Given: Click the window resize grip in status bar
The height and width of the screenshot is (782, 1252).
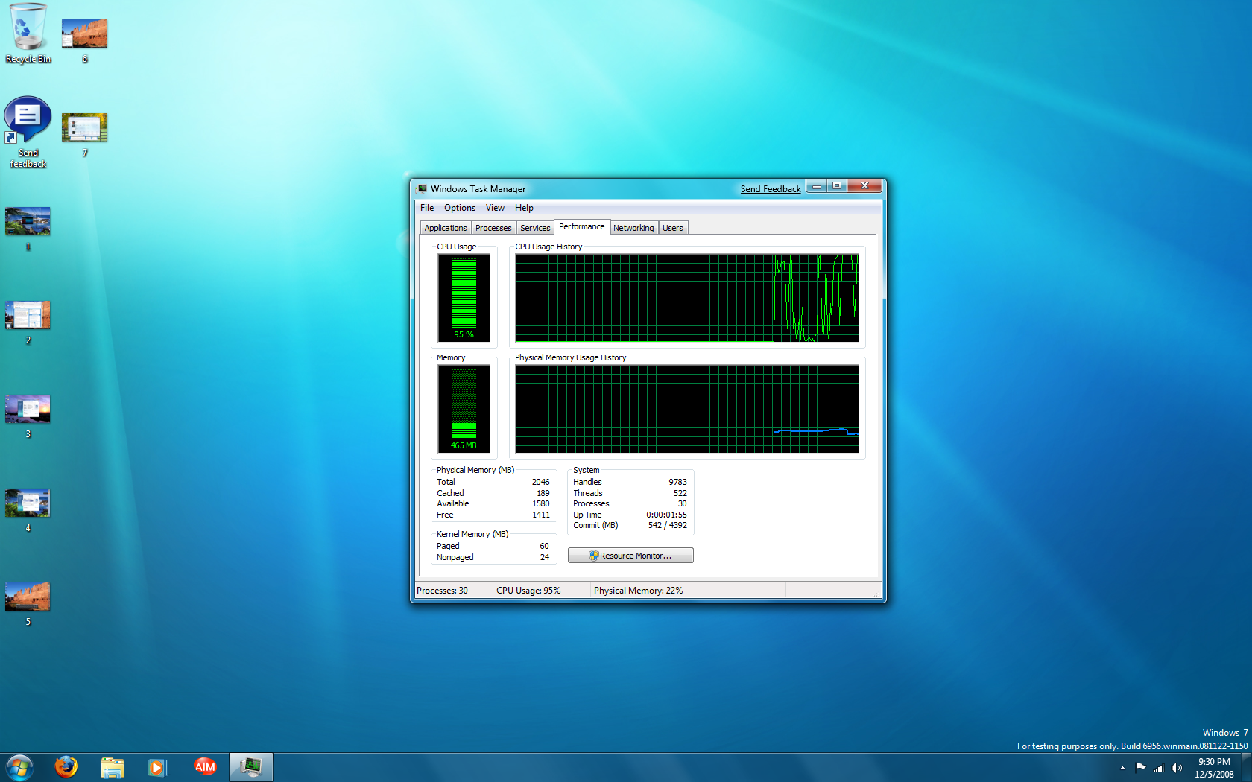Looking at the screenshot, I should 877,594.
